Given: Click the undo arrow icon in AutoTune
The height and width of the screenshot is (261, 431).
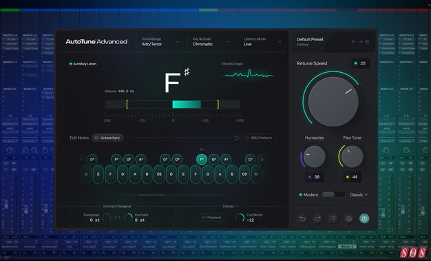Looking at the screenshot, I should [x=302, y=218].
